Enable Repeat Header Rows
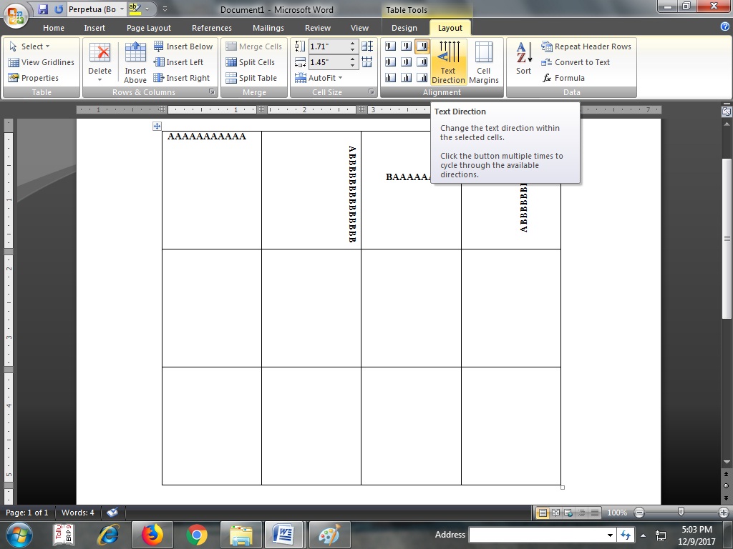The width and height of the screenshot is (733, 549). point(587,46)
